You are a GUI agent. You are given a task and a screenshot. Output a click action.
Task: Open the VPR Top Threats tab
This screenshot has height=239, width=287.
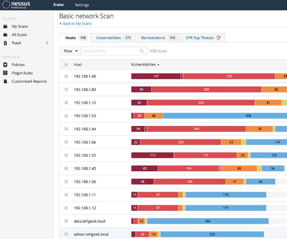[x=203, y=38]
